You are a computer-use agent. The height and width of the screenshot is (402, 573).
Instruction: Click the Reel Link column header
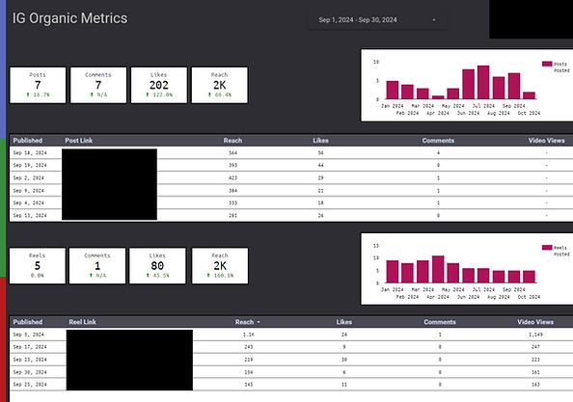pos(82,322)
